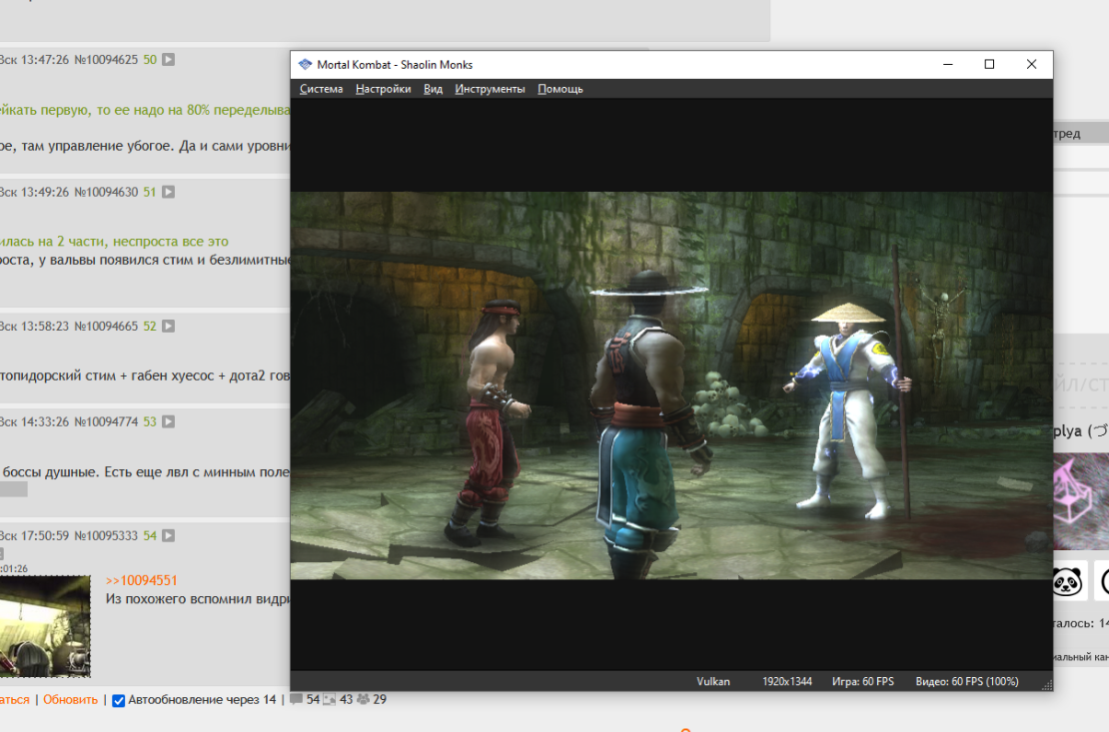Click the reply arrow icon of post 52
The width and height of the screenshot is (1109, 732).
coord(168,326)
